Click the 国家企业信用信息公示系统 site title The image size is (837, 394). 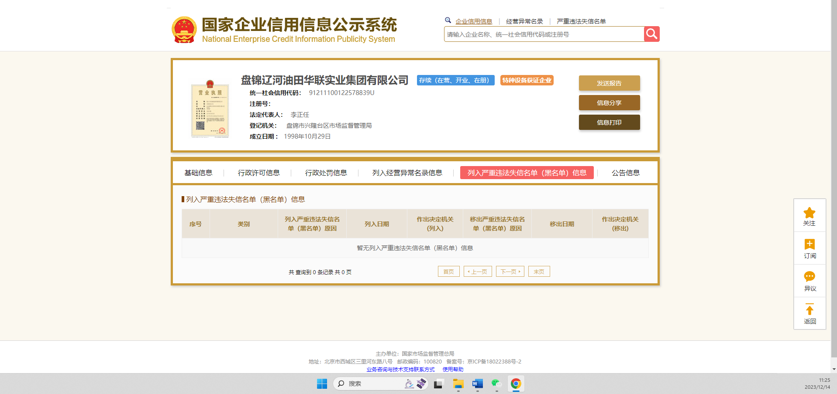tap(299, 25)
